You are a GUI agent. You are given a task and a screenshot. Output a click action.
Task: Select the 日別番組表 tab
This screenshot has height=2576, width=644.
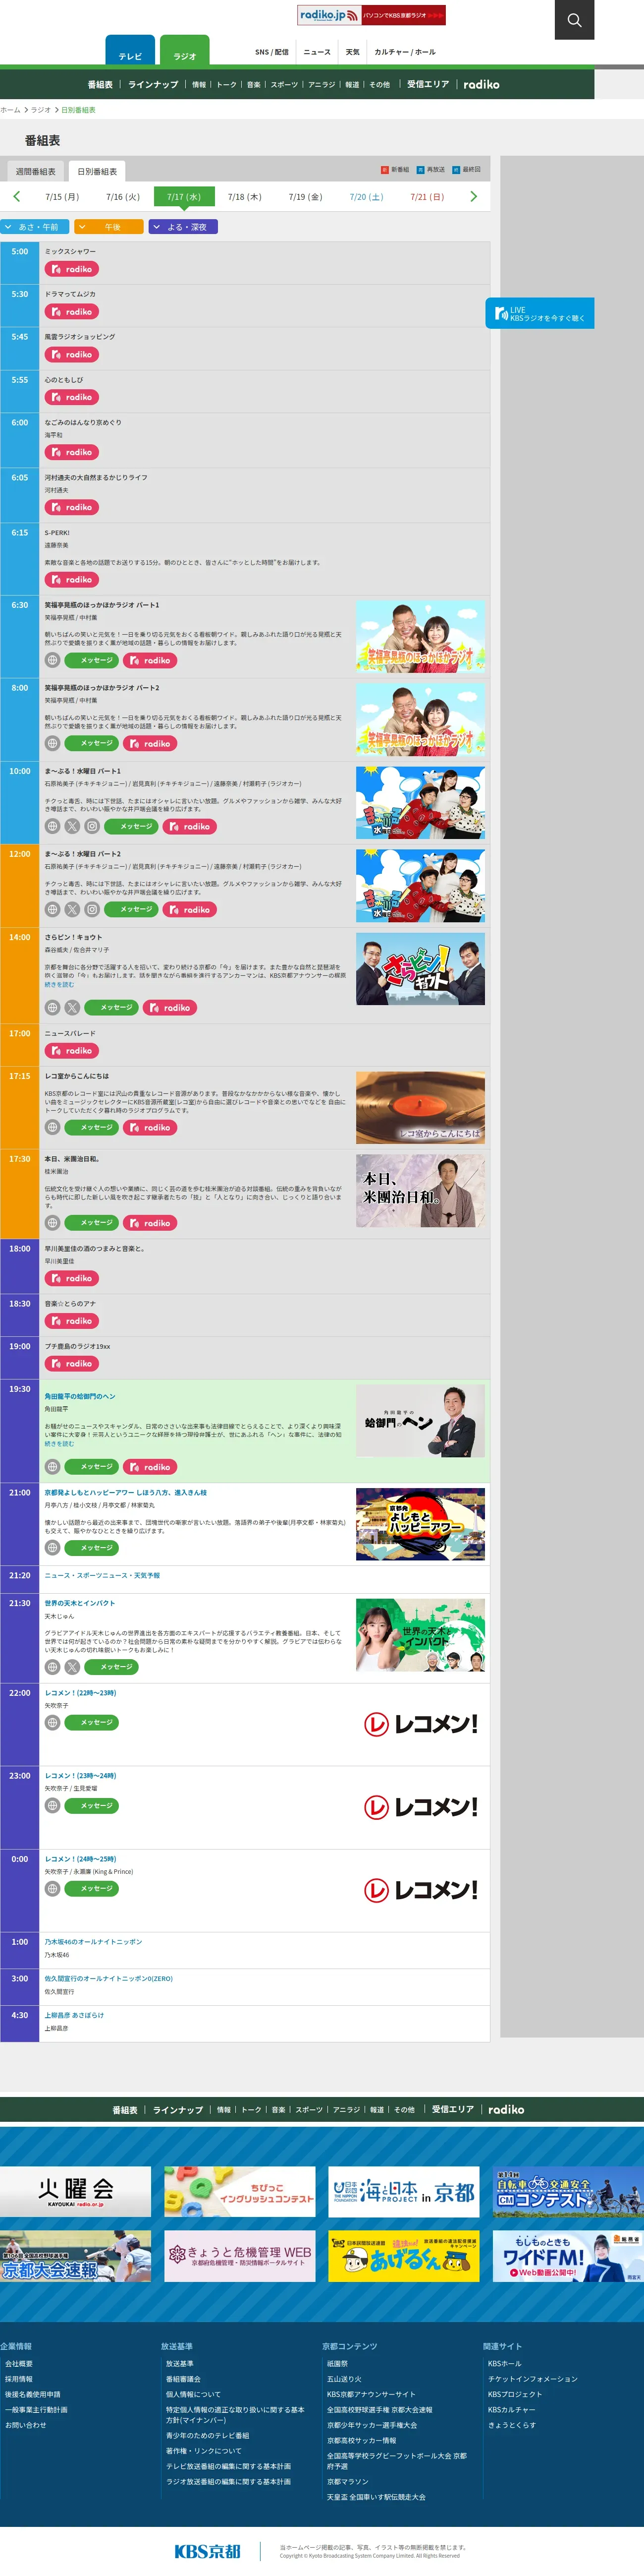tap(97, 171)
